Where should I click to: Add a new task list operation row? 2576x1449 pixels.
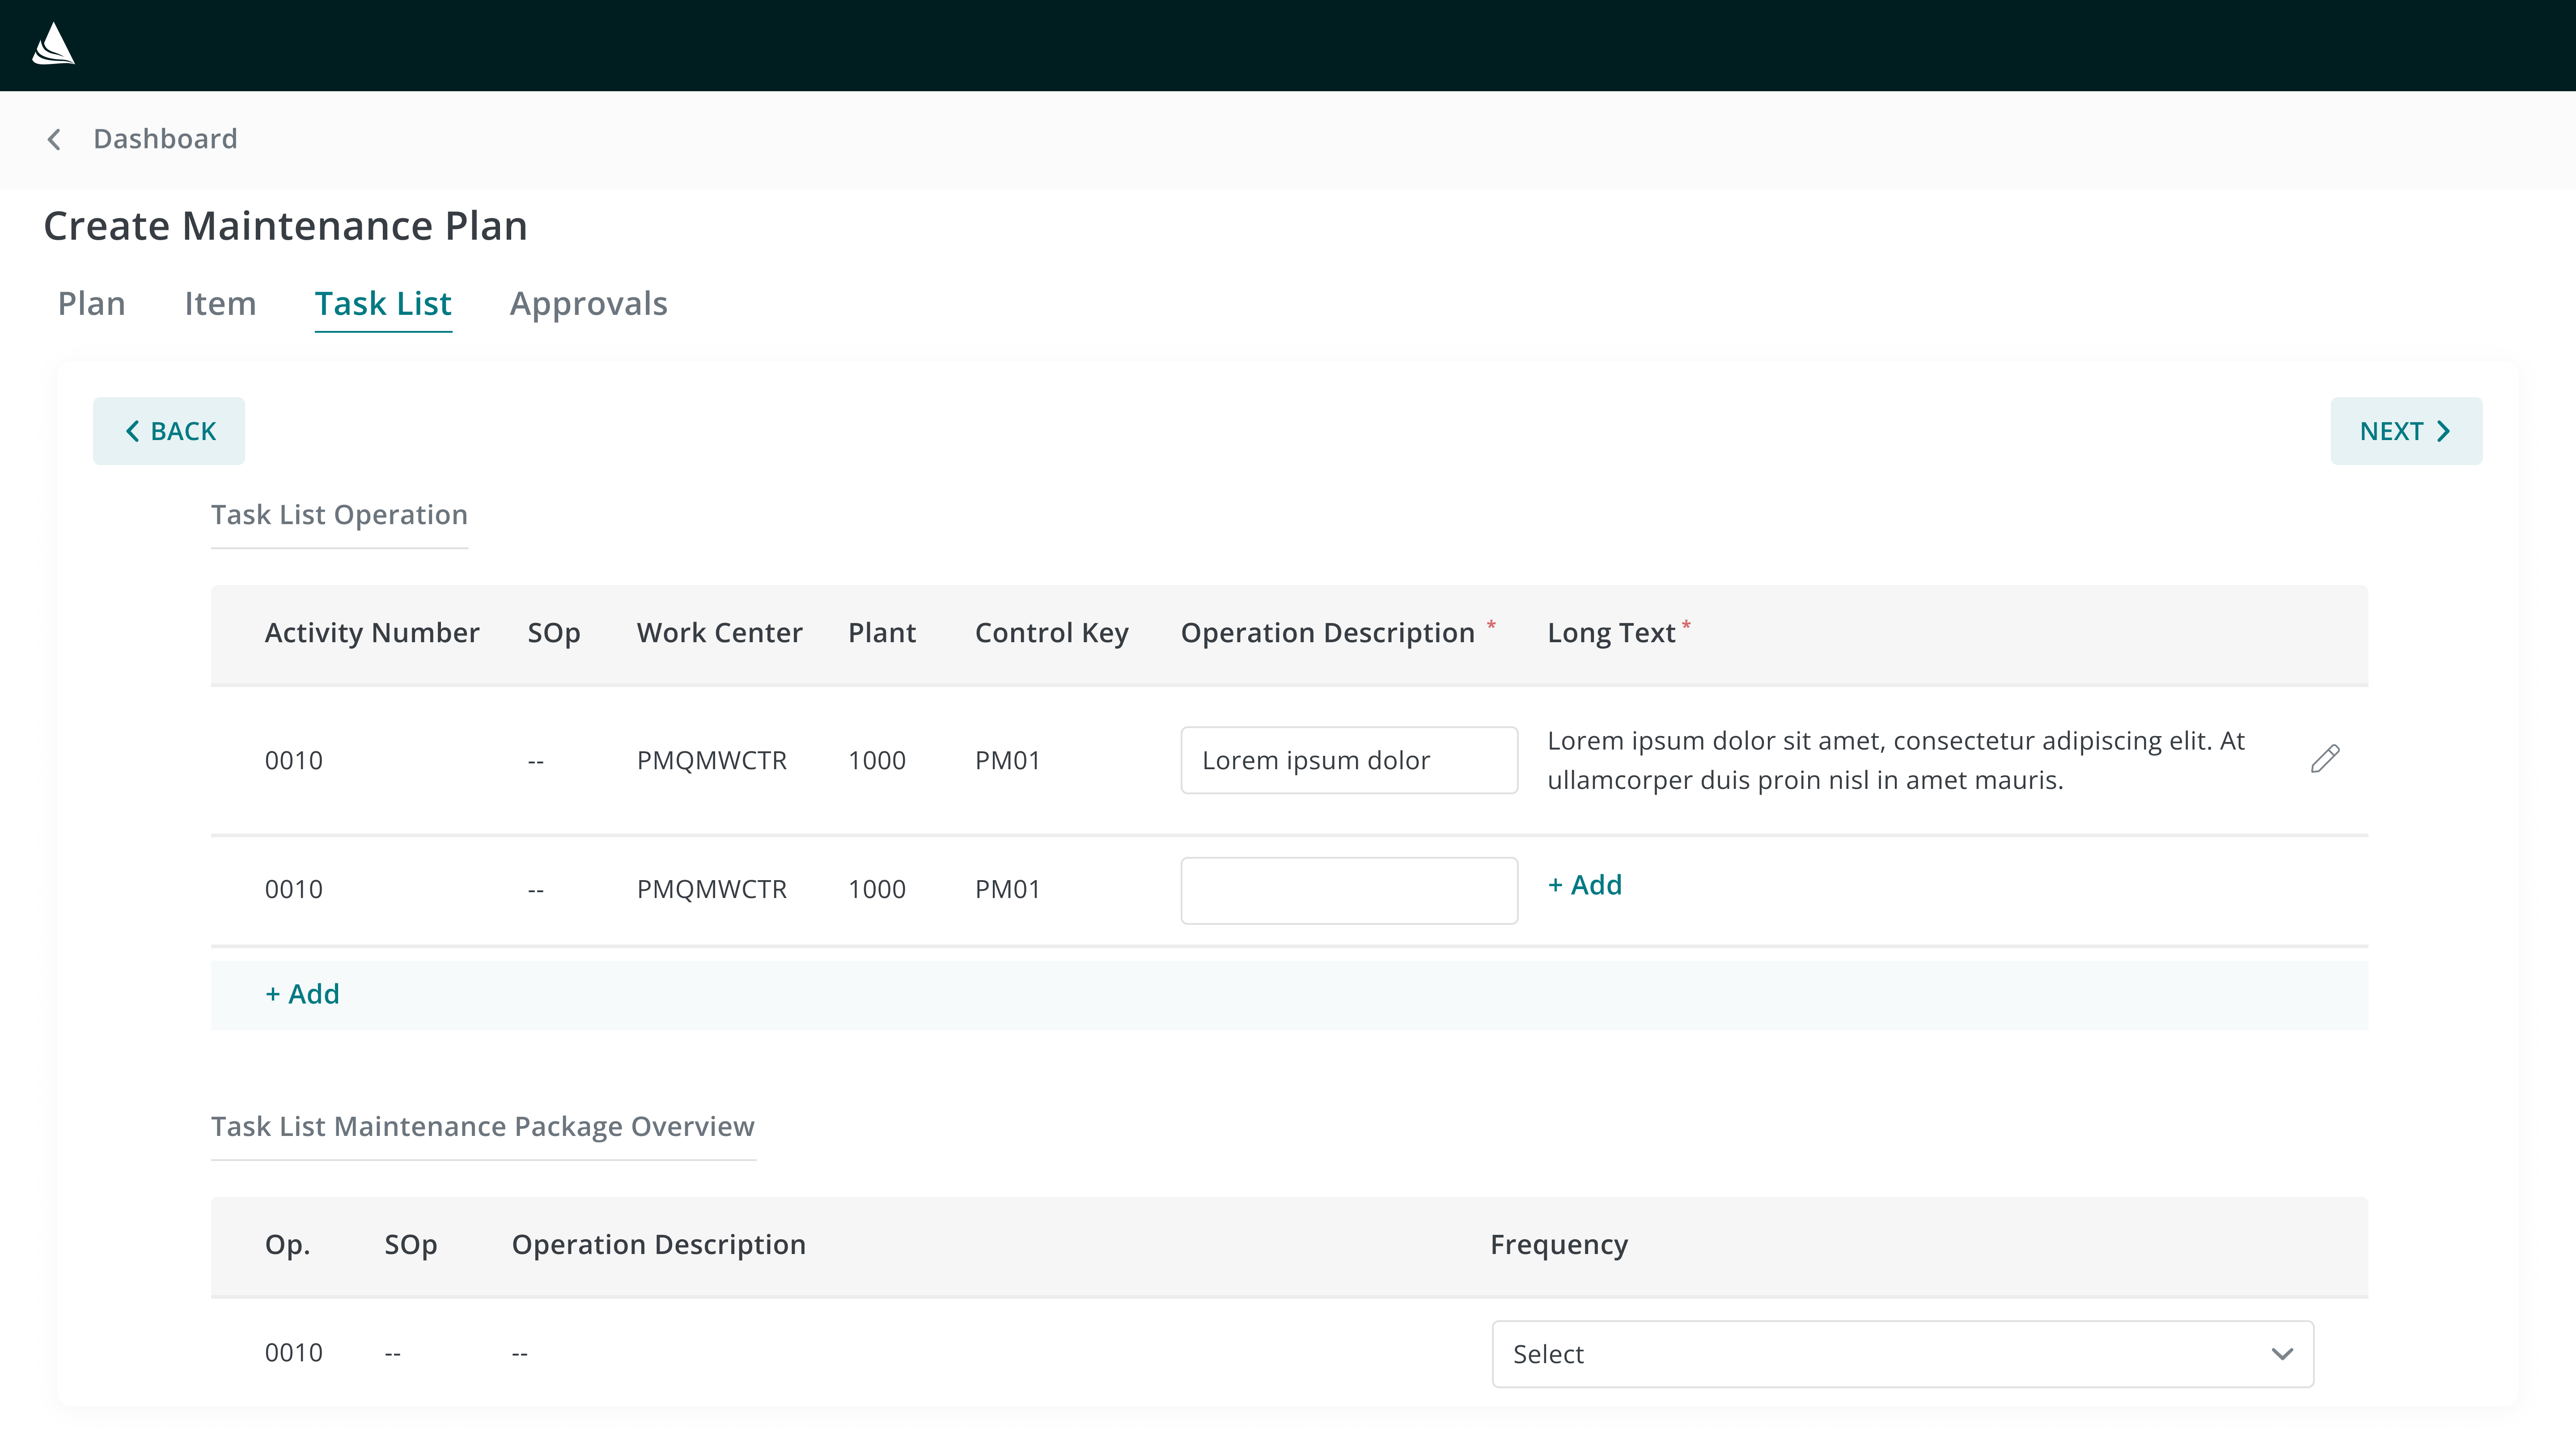pyautogui.click(x=302, y=994)
